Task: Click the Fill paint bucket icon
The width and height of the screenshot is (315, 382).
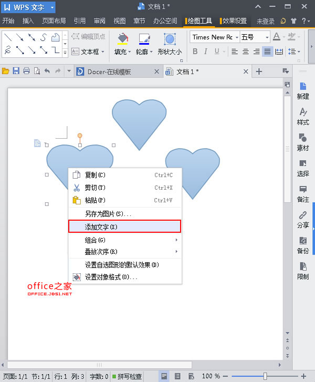Action: point(123,39)
